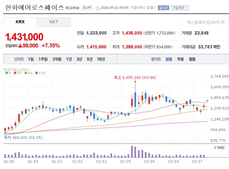Click the volume value 23,848
Viewport: 229px width, 169px height.
click(201, 33)
